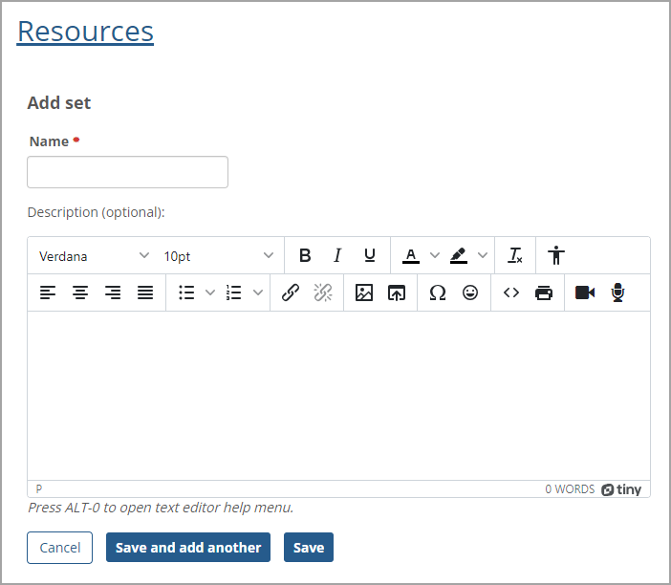
Task: Open the source code view
Action: (511, 293)
